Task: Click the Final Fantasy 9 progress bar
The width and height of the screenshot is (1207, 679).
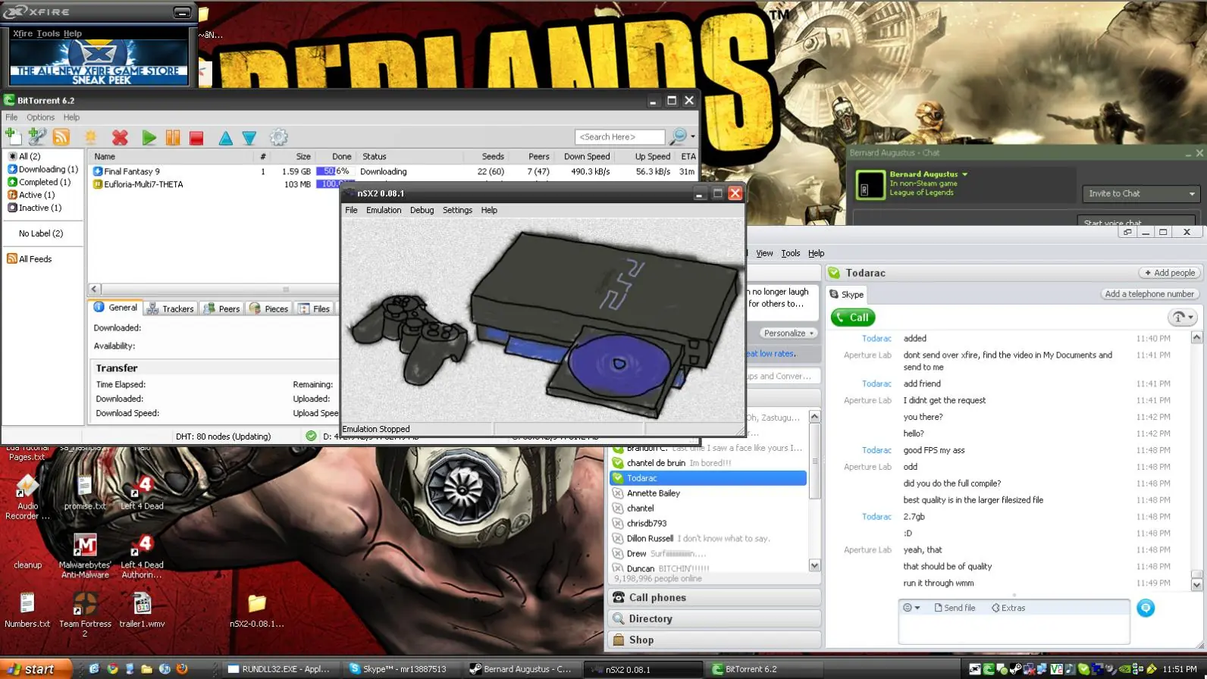Action: point(334,171)
